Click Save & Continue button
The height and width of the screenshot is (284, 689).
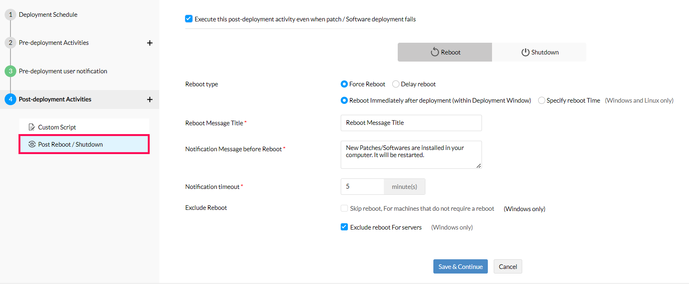point(460,266)
